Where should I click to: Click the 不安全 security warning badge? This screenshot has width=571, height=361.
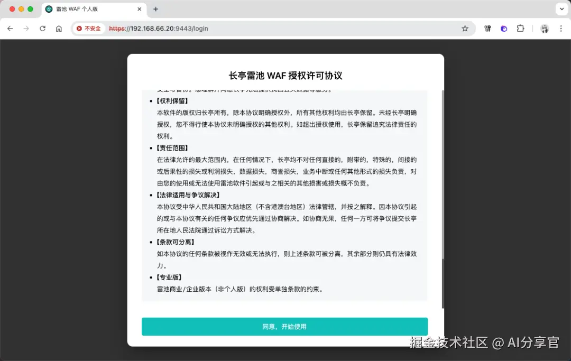tap(88, 29)
